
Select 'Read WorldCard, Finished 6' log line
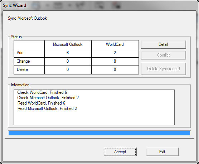[42, 103]
